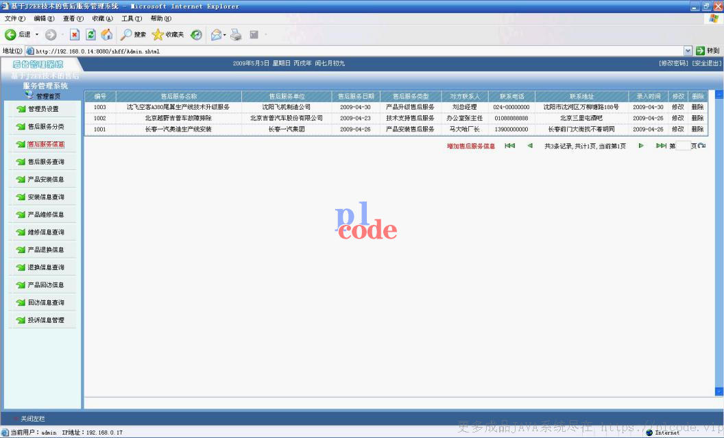Open the 文件 menu

15,19
